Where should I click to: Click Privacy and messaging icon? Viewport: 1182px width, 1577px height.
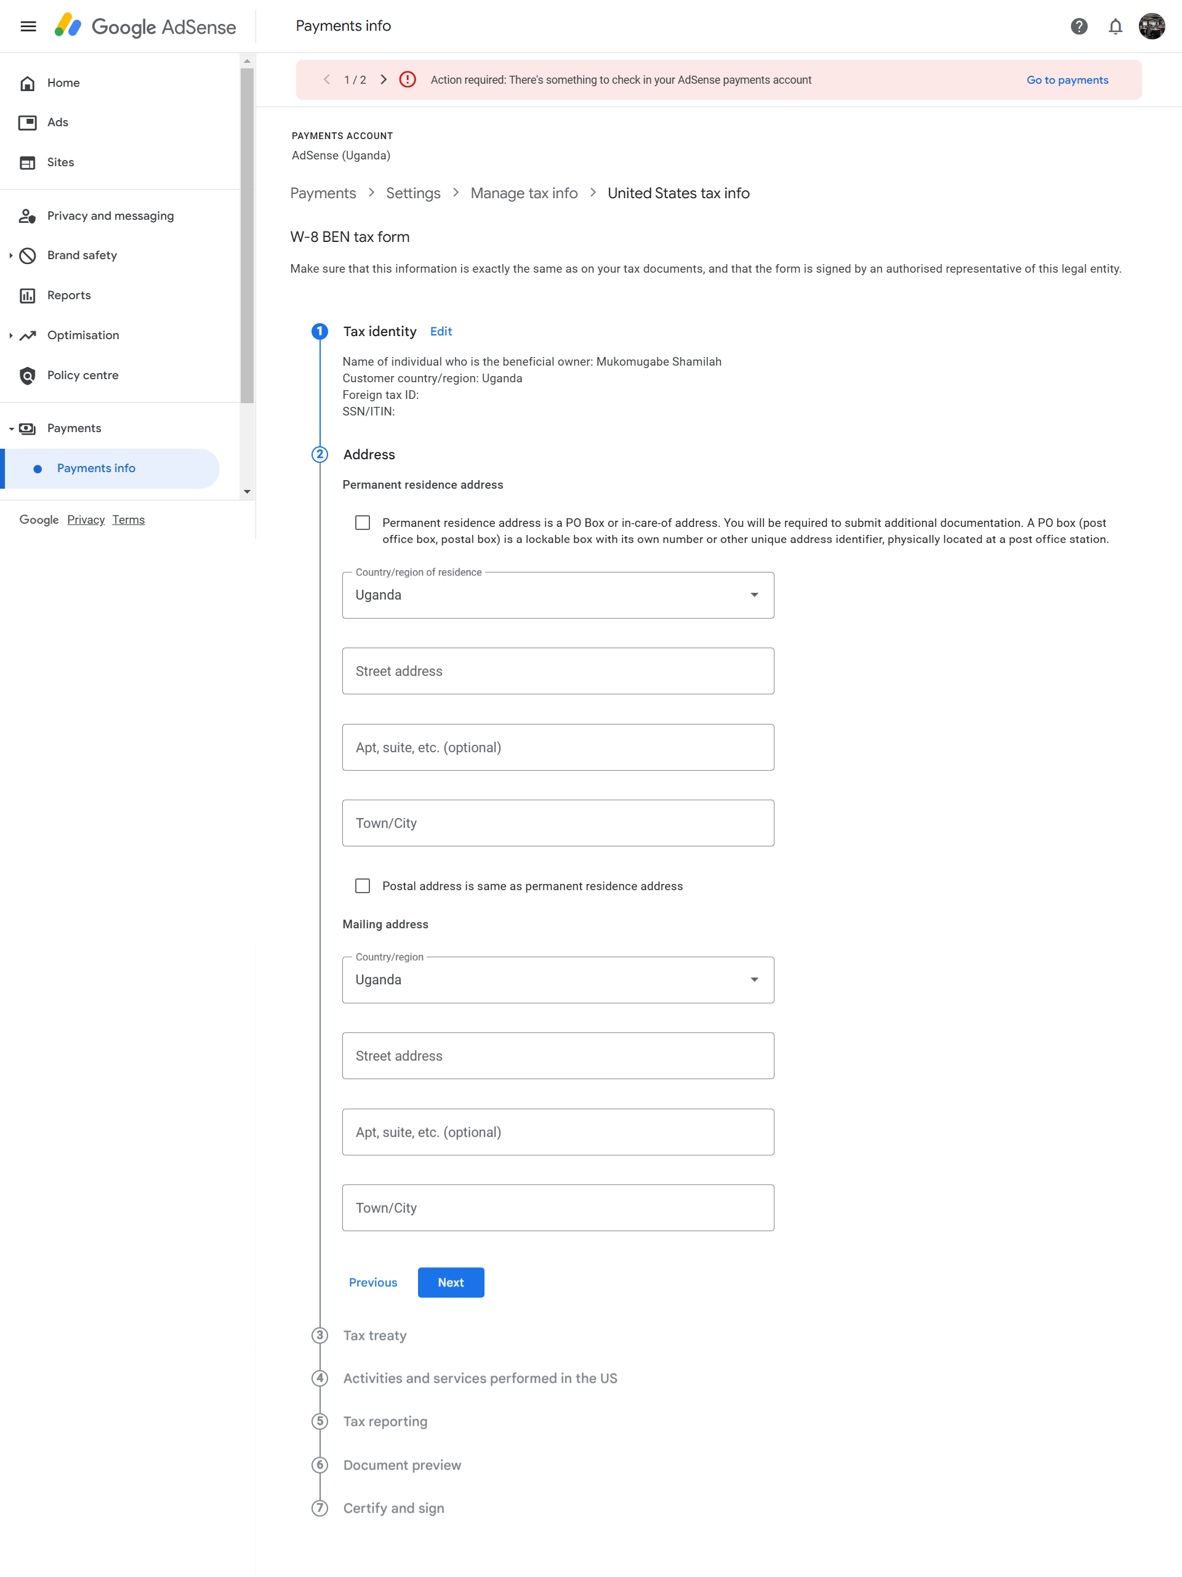click(x=28, y=215)
